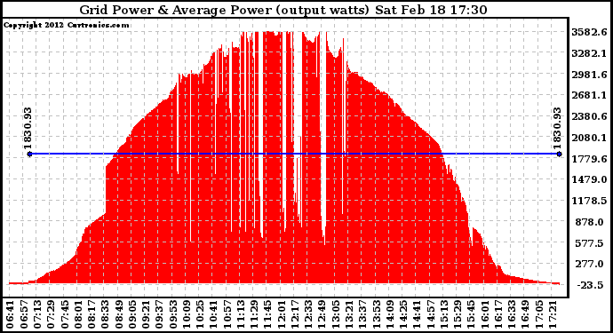Click the y-axis label '2681.1'

[x=589, y=95]
